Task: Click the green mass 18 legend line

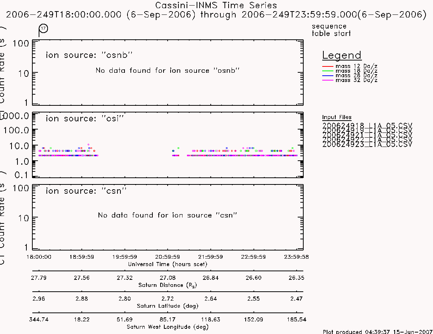Action: click(328, 71)
